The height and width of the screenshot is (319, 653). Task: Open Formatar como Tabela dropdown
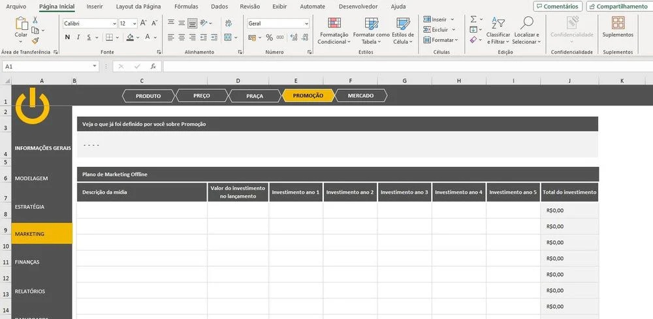click(x=371, y=31)
